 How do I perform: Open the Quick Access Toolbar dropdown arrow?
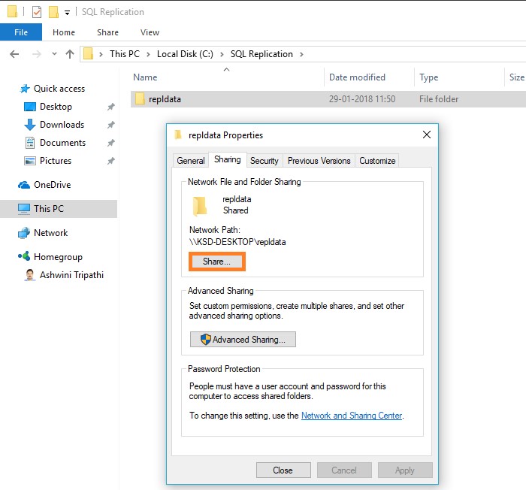[67, 13]
